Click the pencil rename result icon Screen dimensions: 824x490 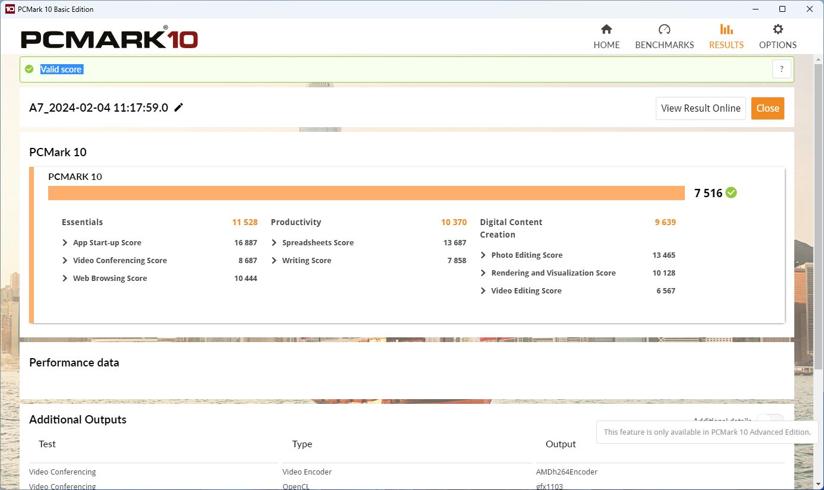[178, 108]
